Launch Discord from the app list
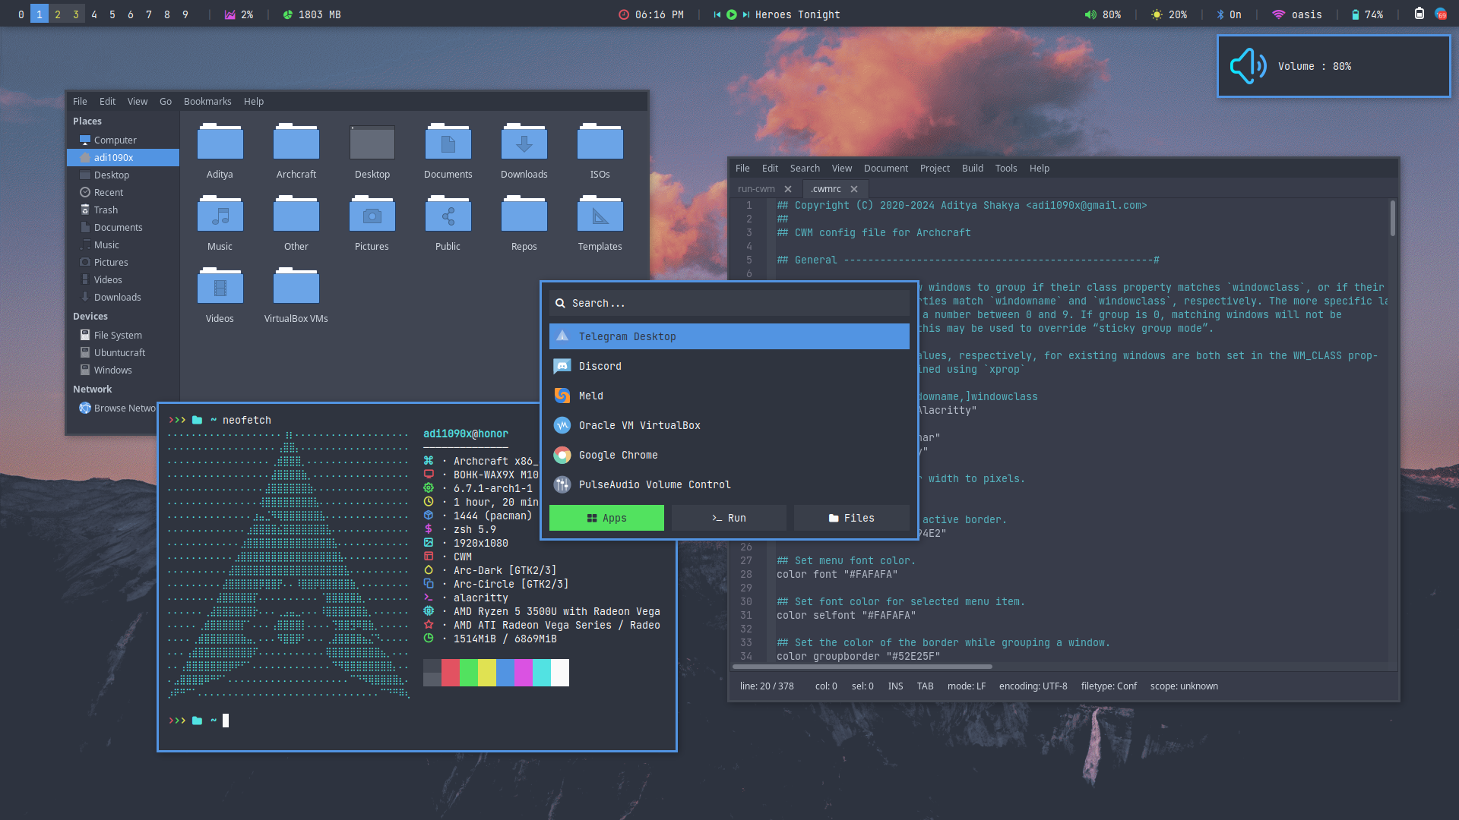Viewport: 1459px width, 820px height. [x=600, y=366]
